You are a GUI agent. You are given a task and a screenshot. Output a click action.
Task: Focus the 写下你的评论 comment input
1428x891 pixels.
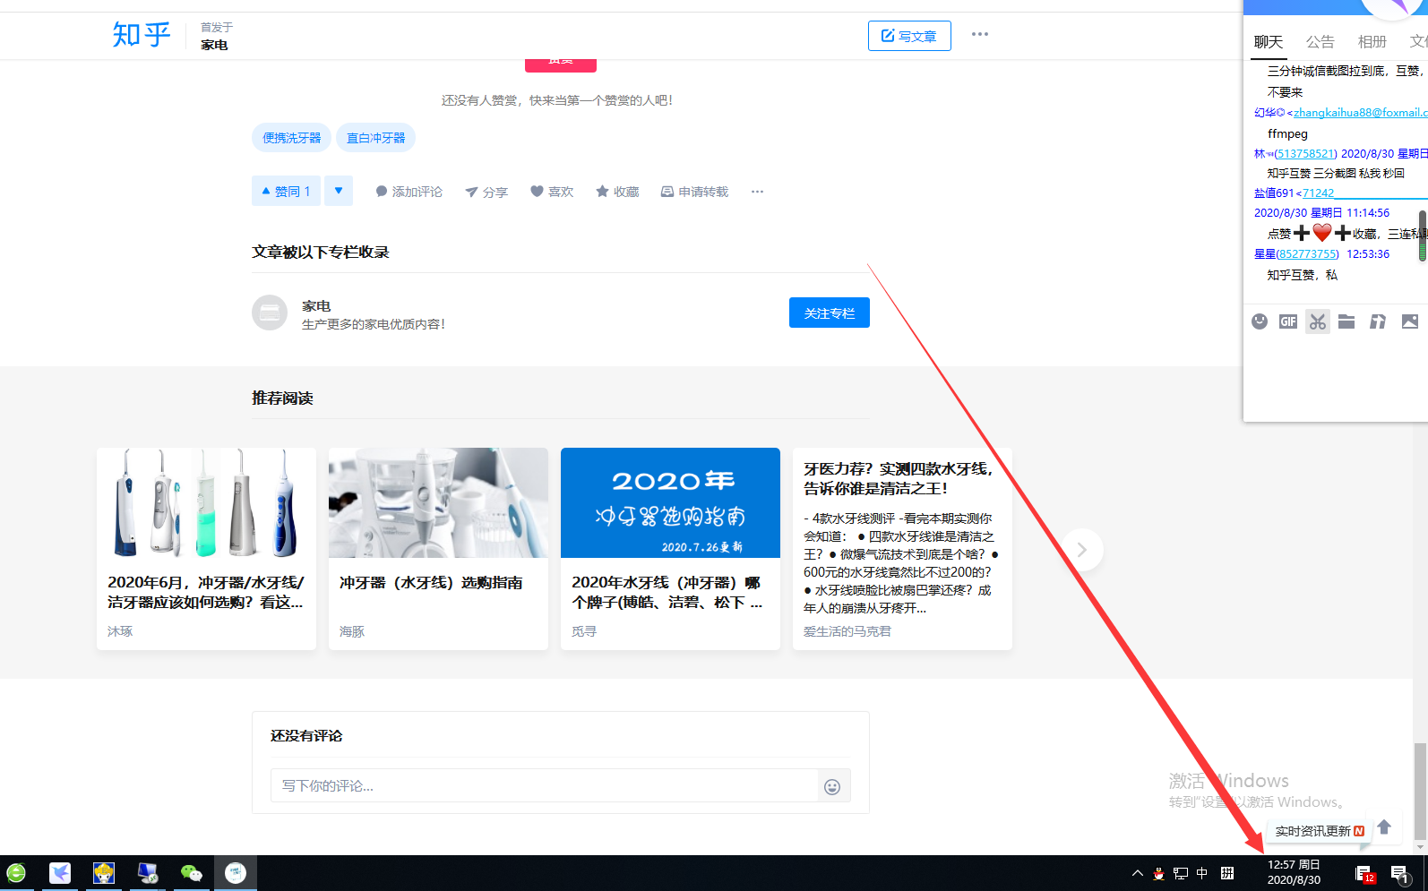pyautogui.click(x=545, y=785)
